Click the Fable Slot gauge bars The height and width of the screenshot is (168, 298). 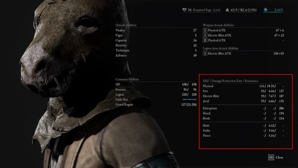(189, 99)
